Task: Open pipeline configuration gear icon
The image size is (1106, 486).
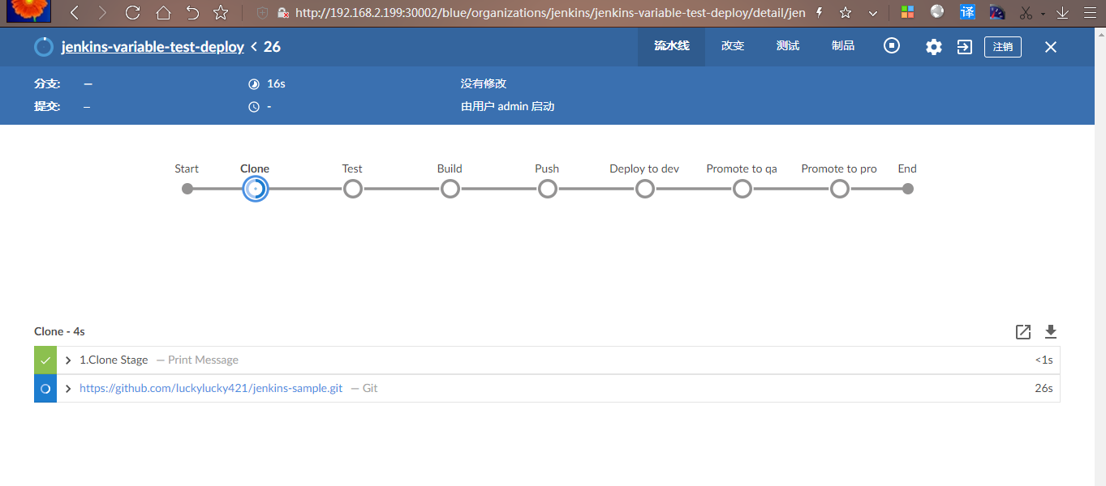Action: 934,47
